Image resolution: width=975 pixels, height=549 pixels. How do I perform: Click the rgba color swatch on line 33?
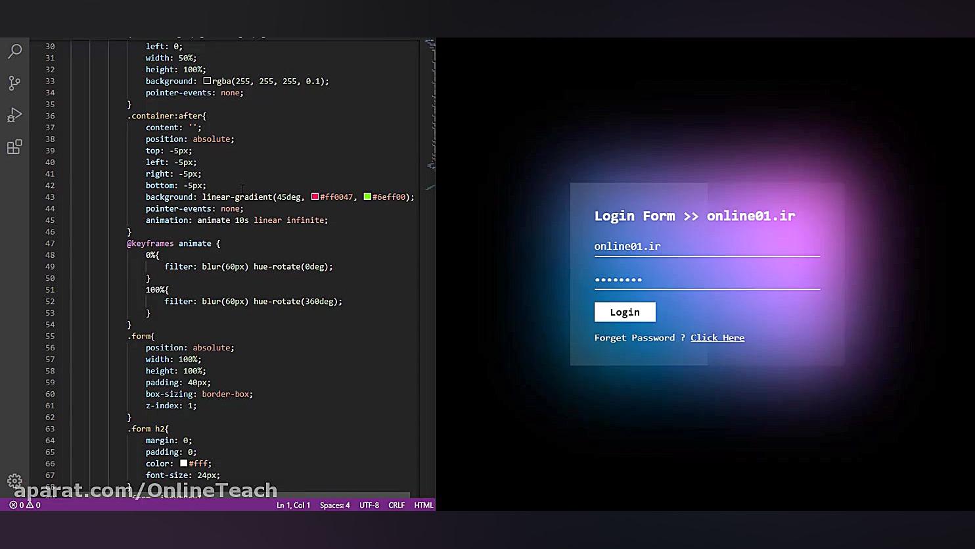(207, 81)
